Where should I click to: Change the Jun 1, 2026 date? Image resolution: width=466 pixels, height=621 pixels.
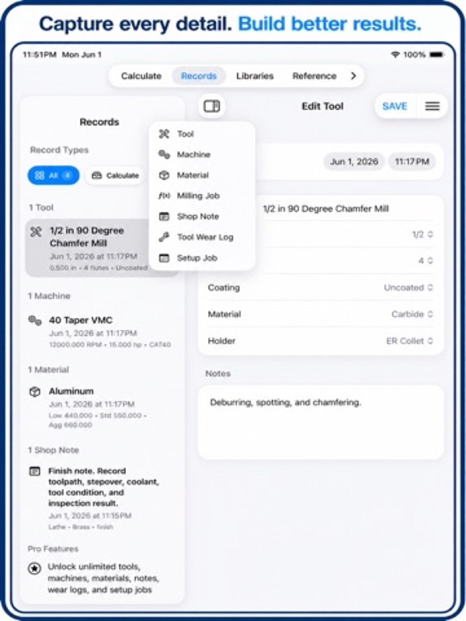pos(354,161)
